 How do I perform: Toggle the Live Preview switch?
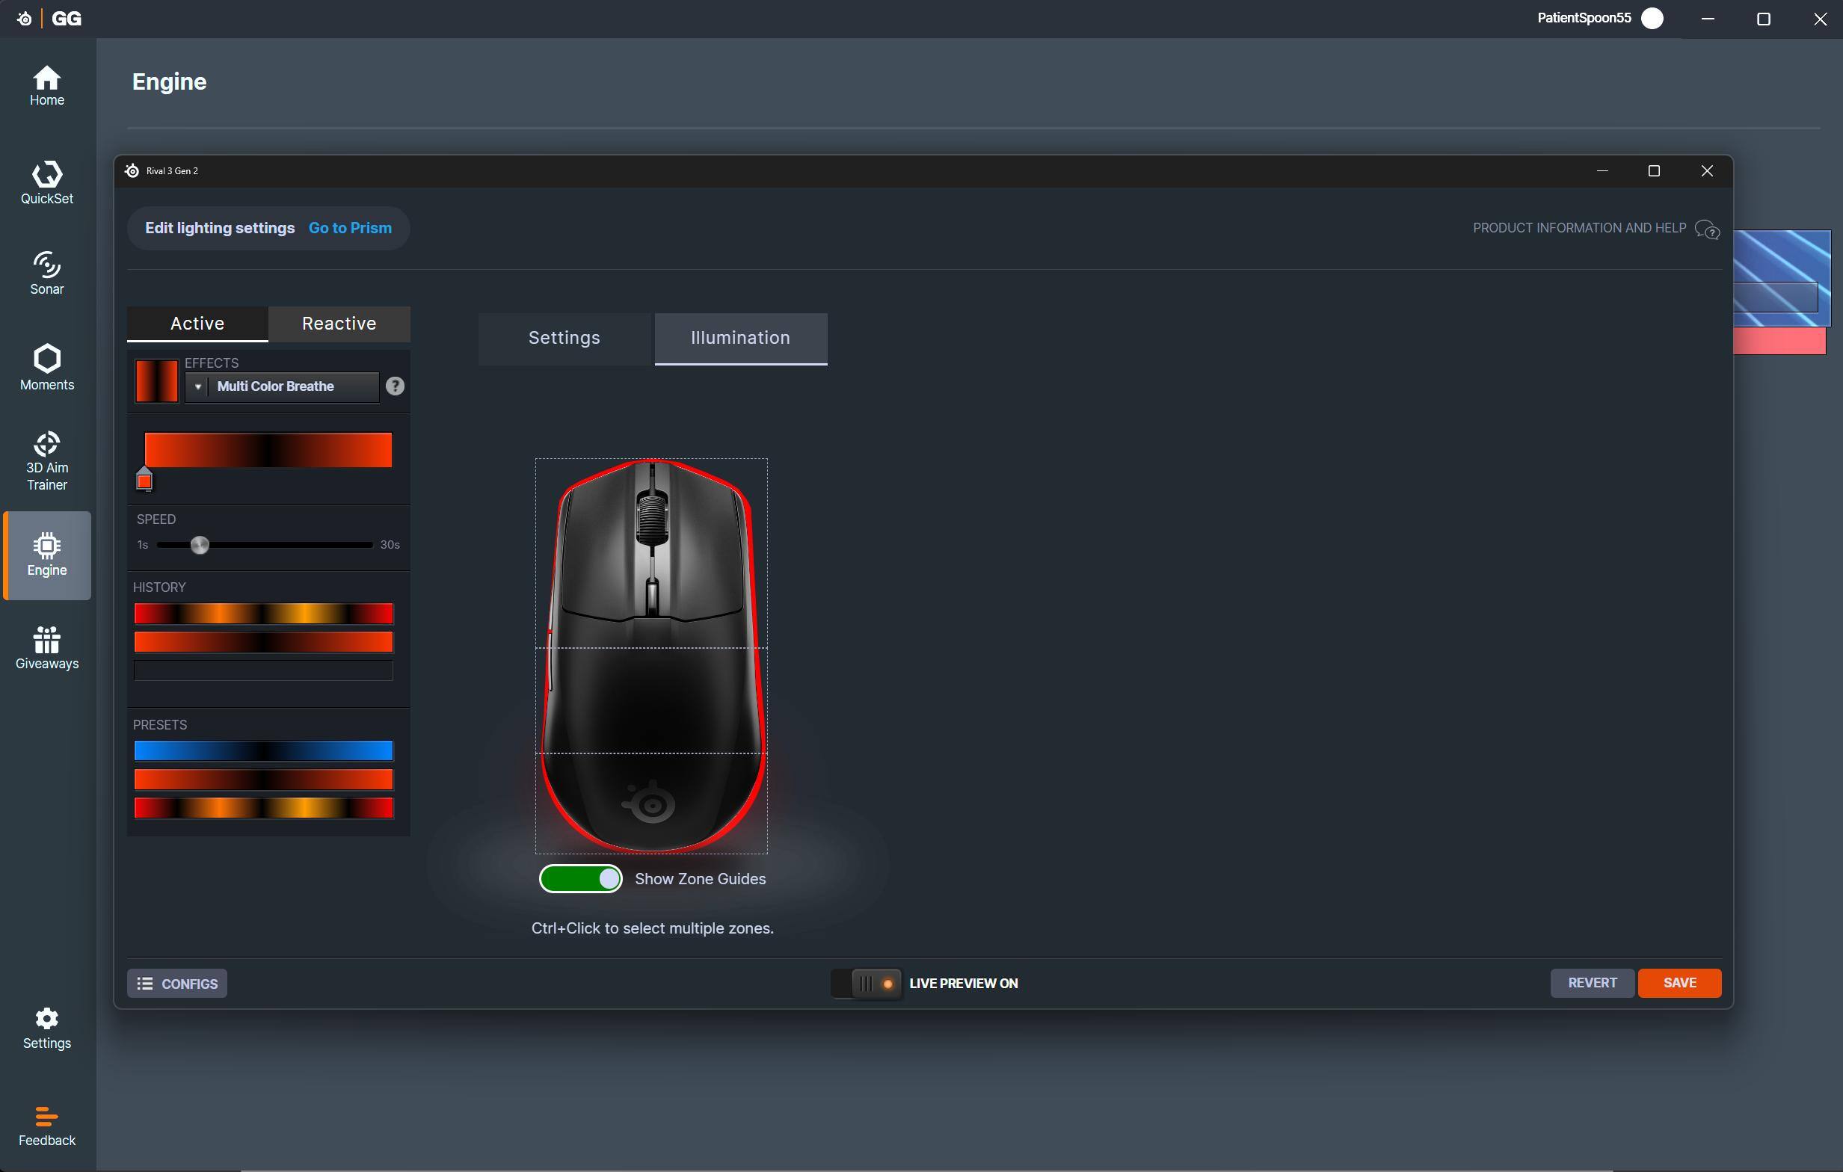pos(867,984)
